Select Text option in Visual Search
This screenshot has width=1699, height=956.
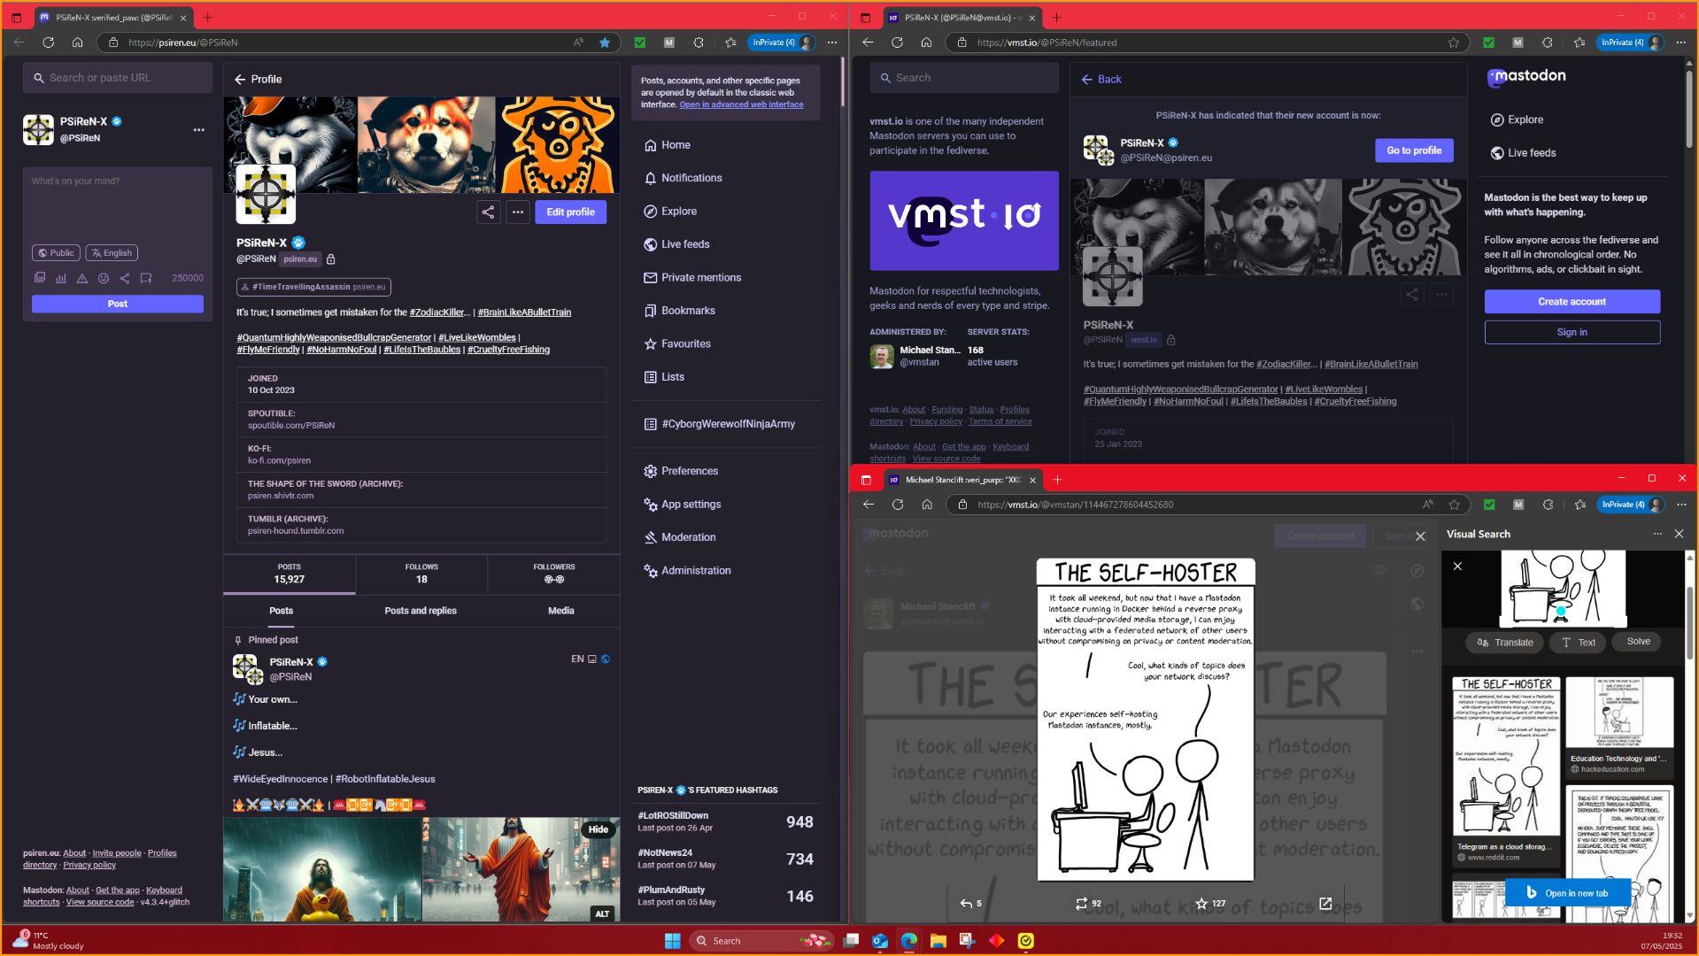1578,643
